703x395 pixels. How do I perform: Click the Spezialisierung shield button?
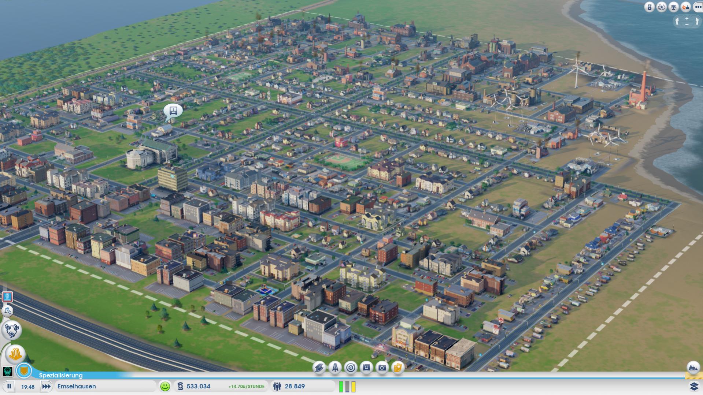[24, 371]
